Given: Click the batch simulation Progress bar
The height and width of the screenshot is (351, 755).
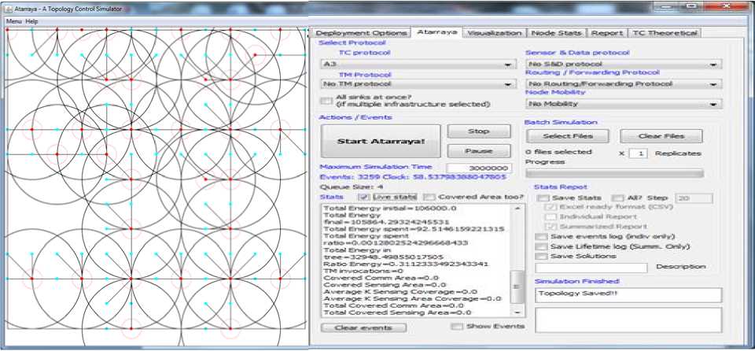Looking at the screenshot, I should click(x=614, y=173).
